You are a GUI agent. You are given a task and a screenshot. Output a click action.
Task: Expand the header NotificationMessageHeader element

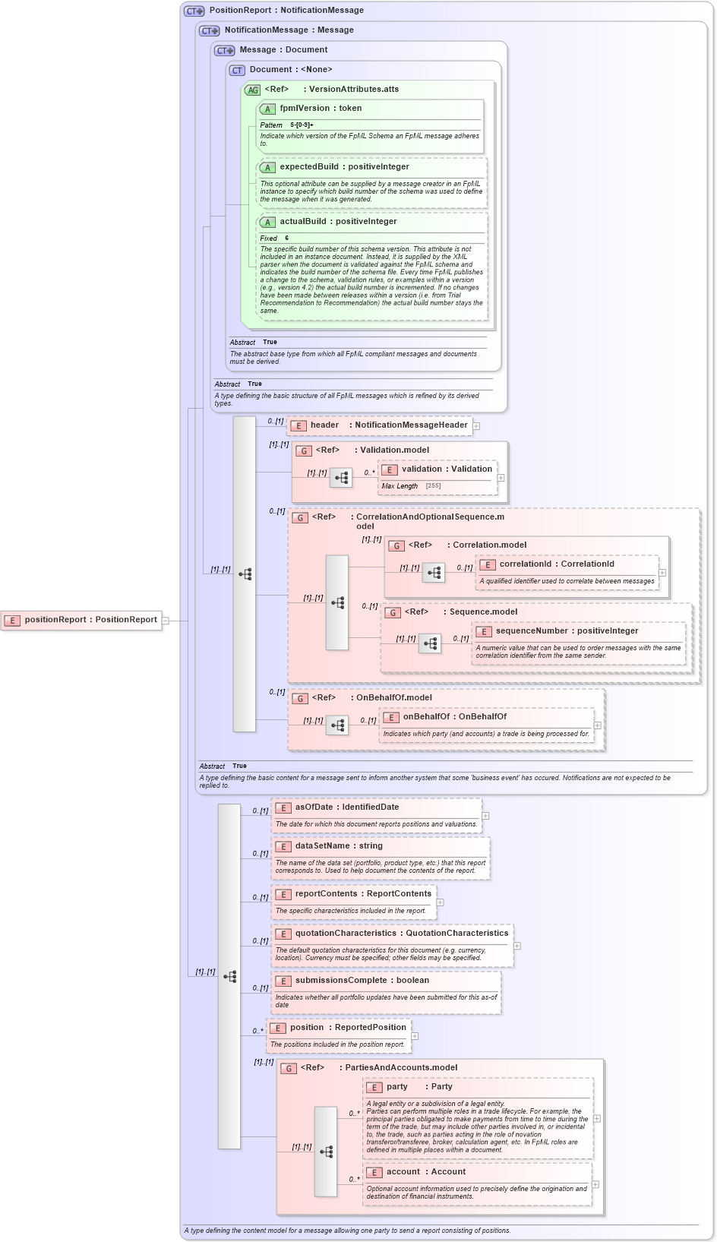pos(476,426)
